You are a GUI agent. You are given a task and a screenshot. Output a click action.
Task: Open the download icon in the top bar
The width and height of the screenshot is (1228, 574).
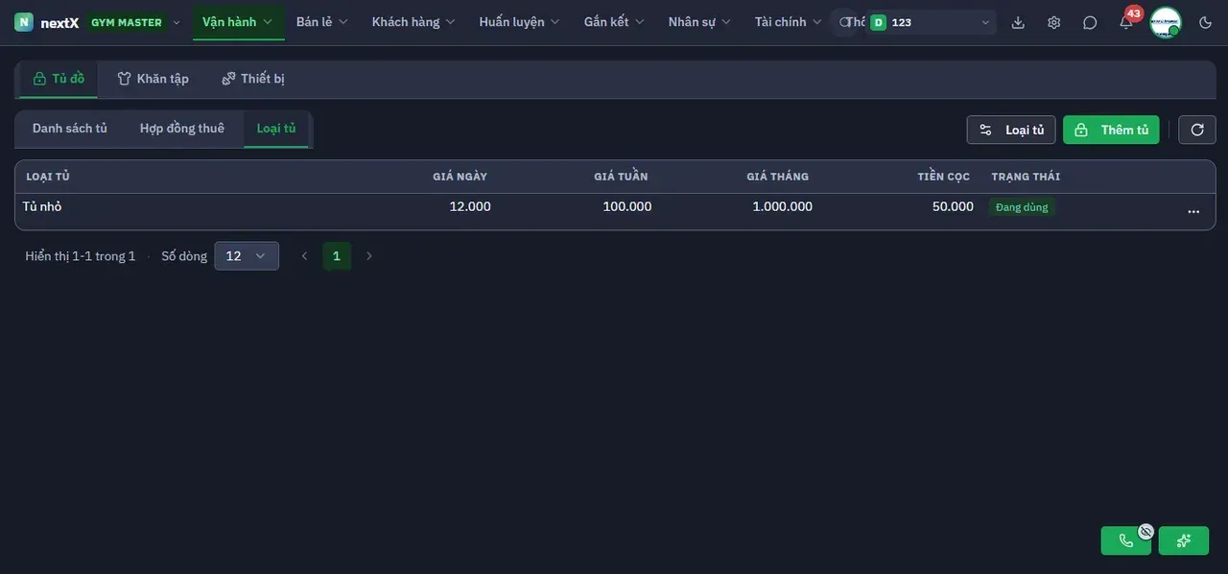1018,22
